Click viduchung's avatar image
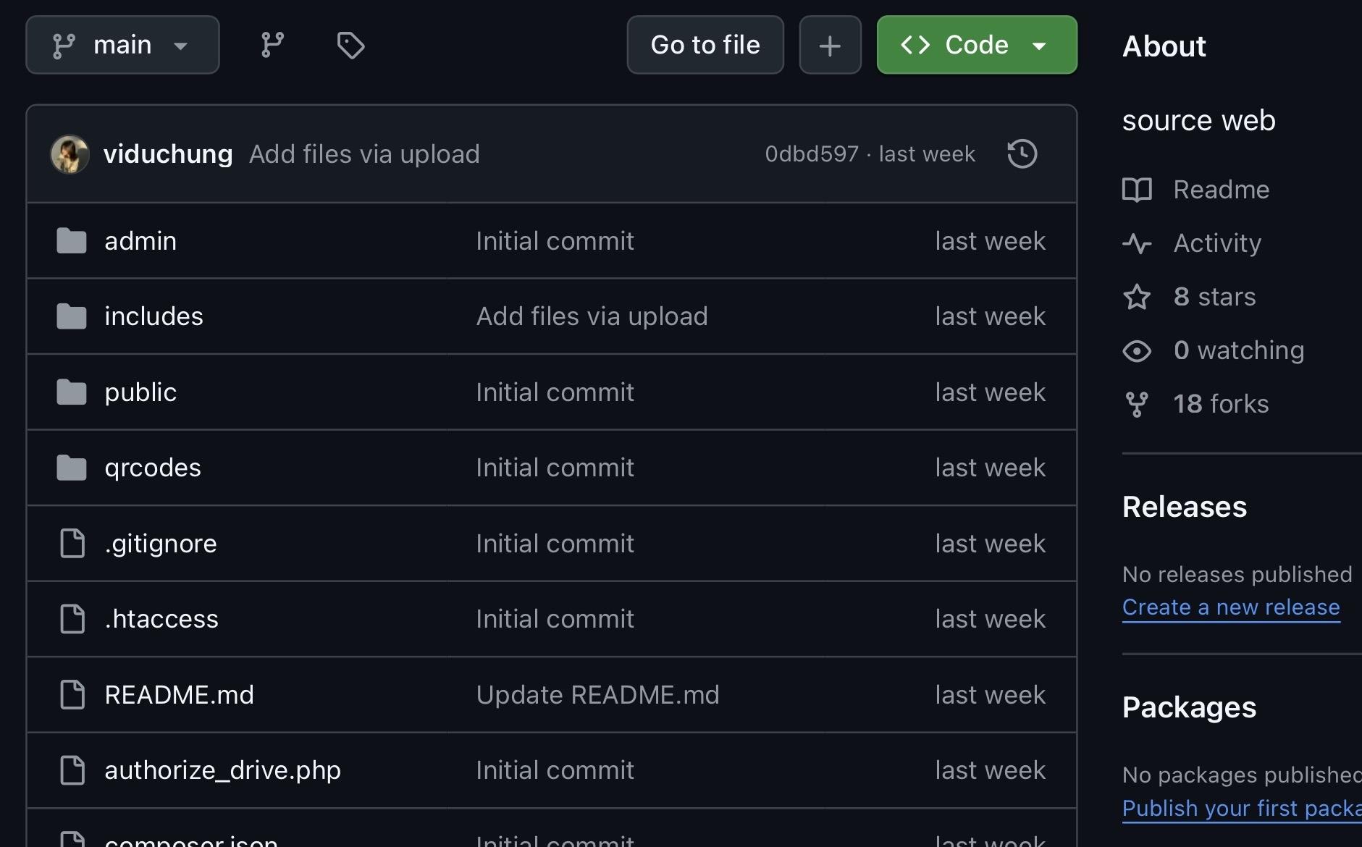Viewport: 1362px width, 847px height. coord(70,154)
